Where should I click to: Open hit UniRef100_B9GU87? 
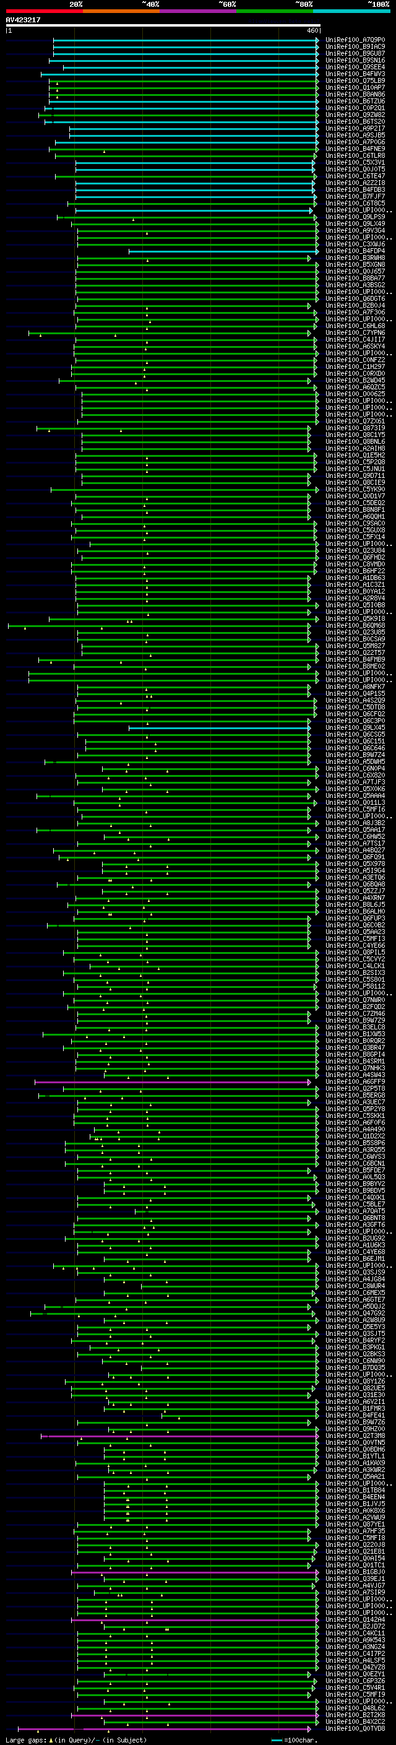pyautogui.click(x=355, y=53)
